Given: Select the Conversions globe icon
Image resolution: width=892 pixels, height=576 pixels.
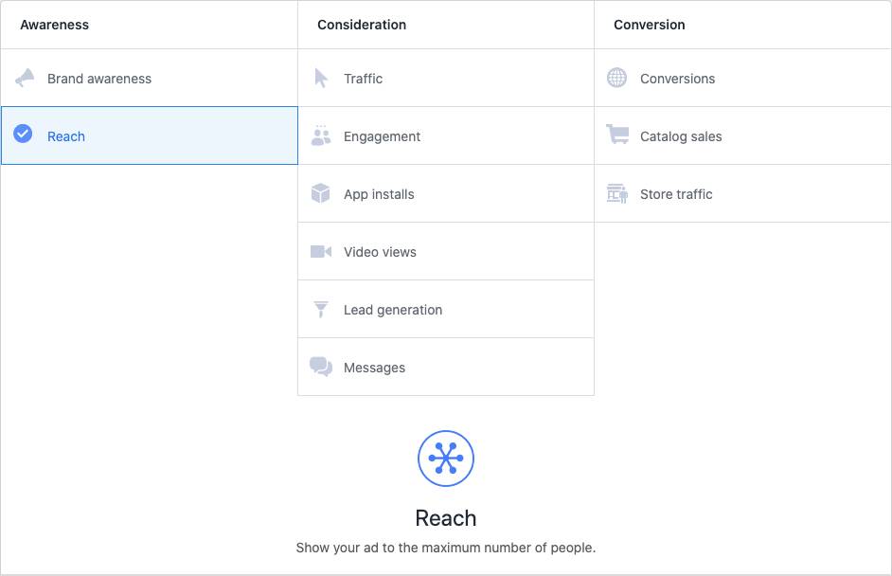Looking at the screenshot, I should [615, 78].
